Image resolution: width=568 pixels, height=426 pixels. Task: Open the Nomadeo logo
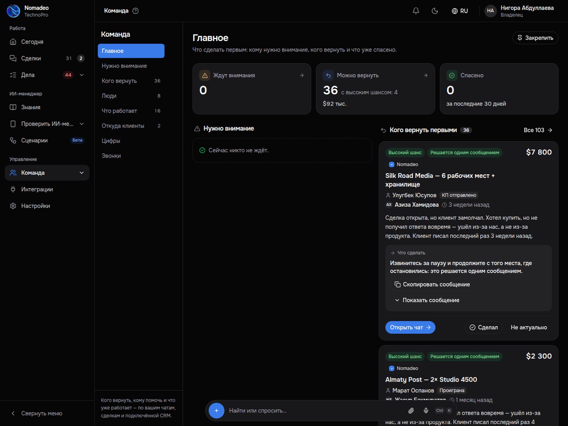[x=13, y=11]
